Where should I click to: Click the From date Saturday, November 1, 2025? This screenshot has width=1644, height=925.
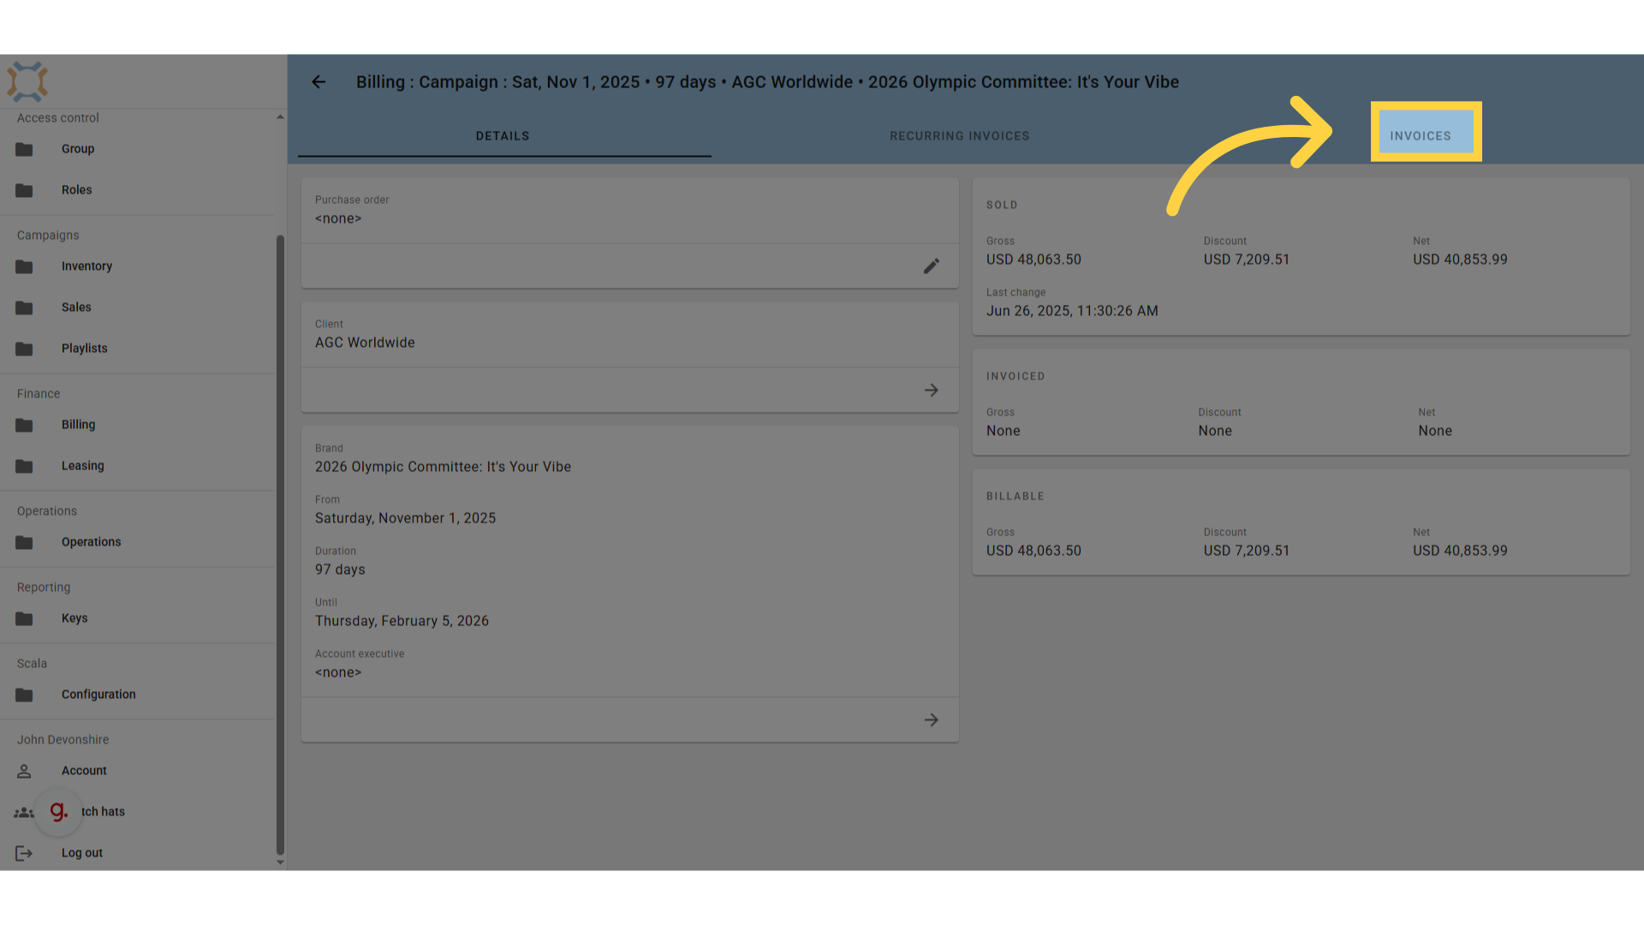(405, 518)
